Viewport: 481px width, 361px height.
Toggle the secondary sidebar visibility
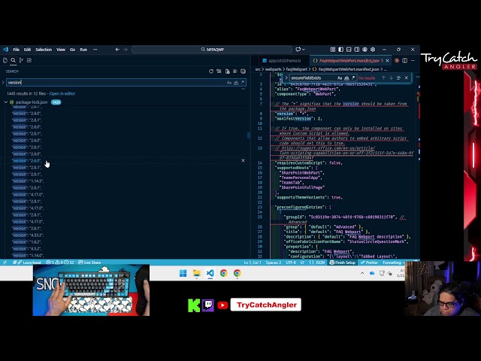tap(357, 50)
